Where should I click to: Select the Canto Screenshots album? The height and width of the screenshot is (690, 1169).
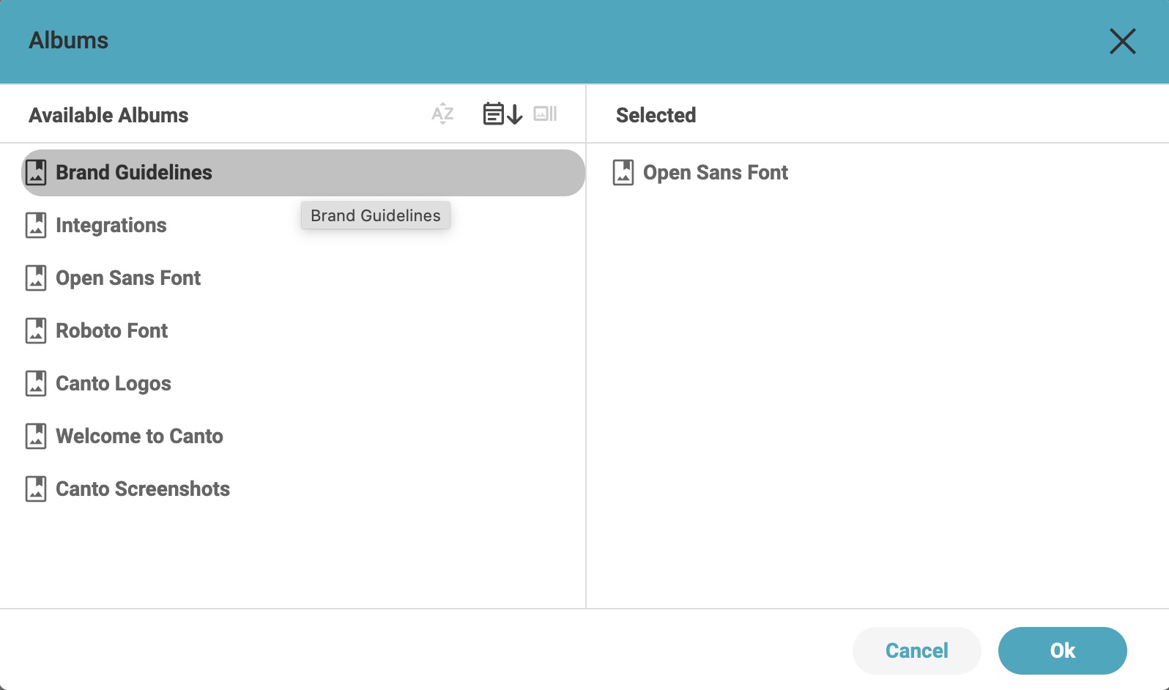(303, 489)
